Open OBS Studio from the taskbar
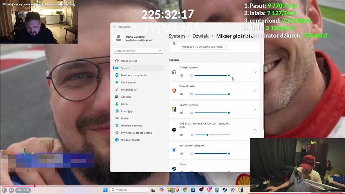Viewport: 345px width, 194px height. point(201,190)
